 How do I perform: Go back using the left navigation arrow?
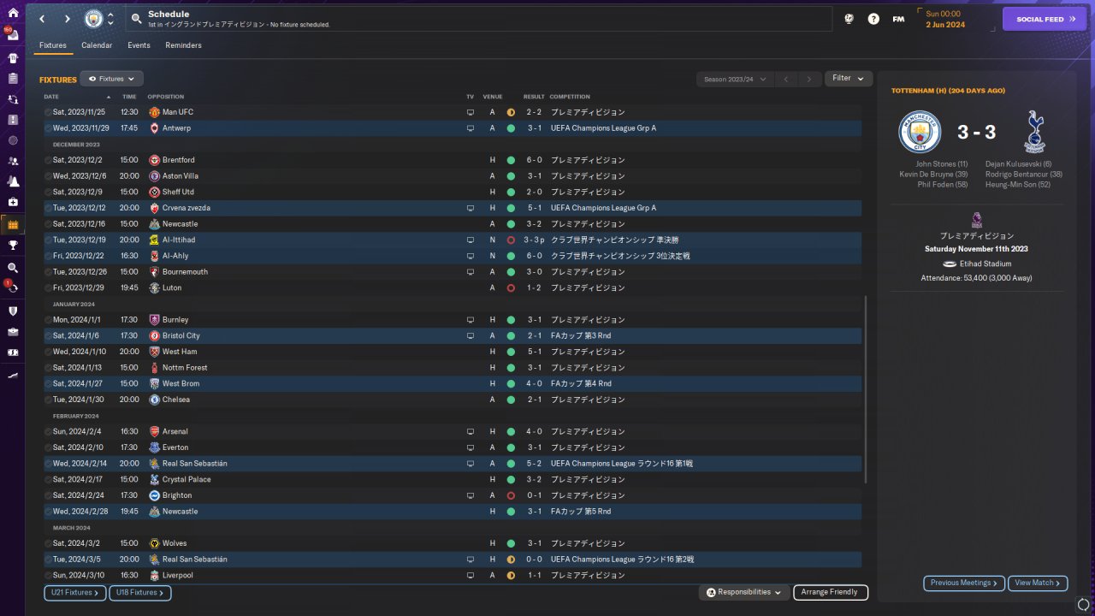click(42, 19)
